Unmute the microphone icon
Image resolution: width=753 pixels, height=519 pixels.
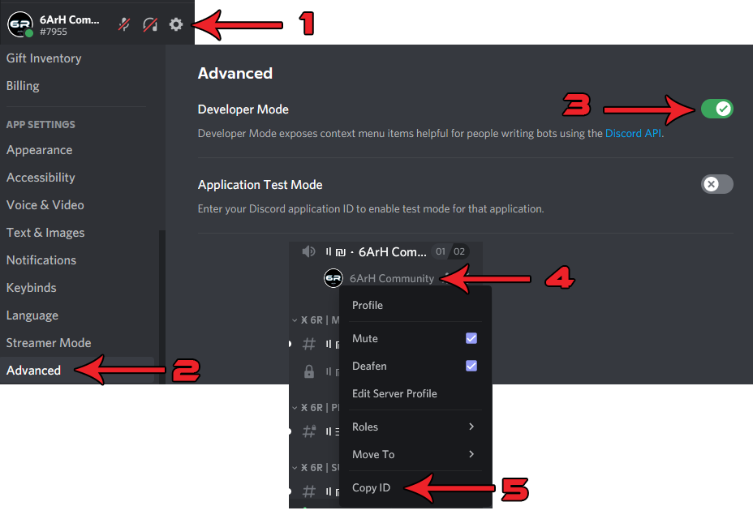pos(124,24)
